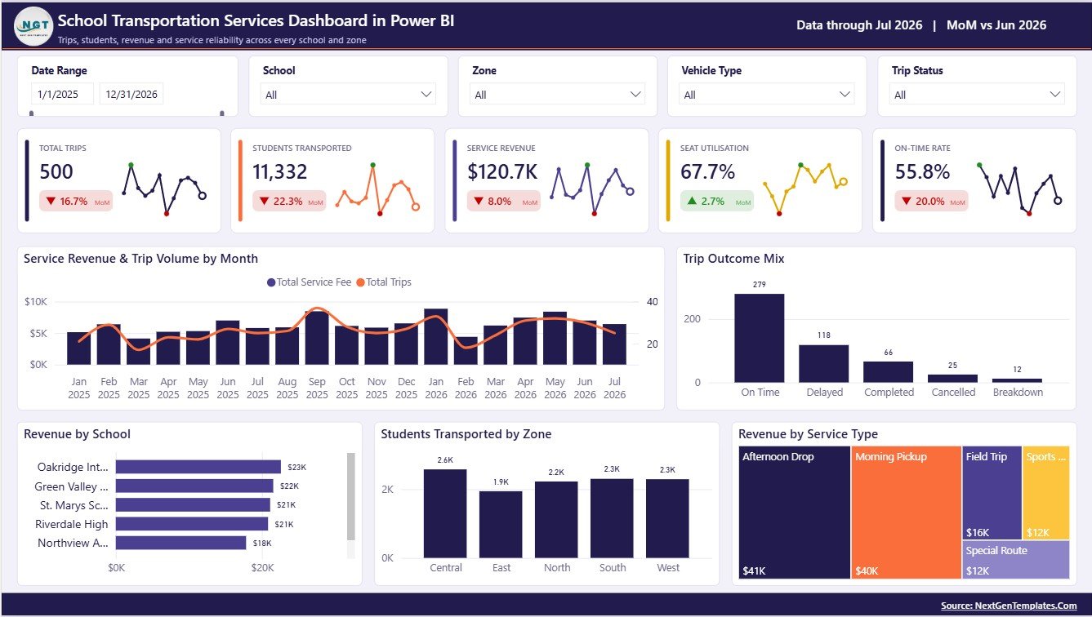Viewport: 1092px width, 617px height.
Task: Click the On-Time Rate sparkline chart
Action: click(x=1019, y=189)
